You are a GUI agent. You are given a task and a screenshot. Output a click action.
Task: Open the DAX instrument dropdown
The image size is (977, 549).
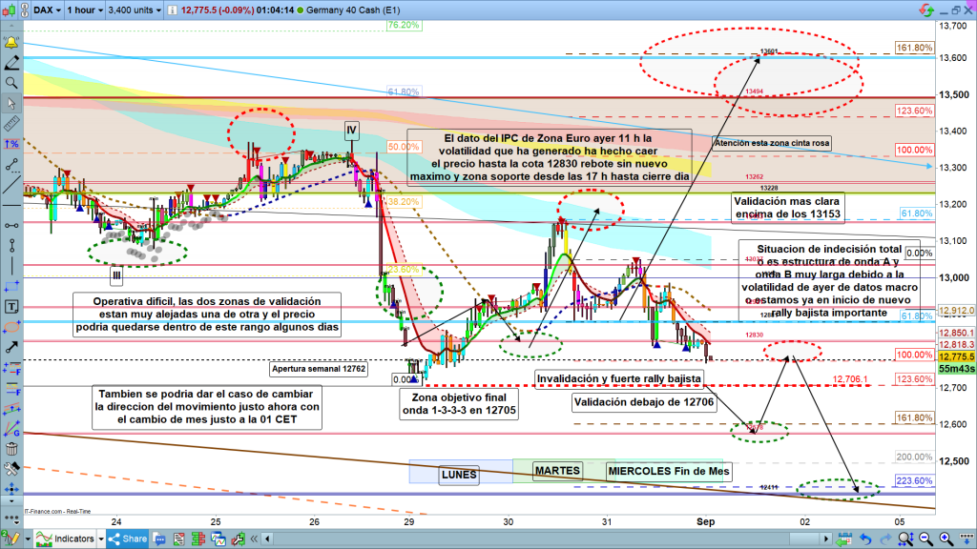pos(44,10)
